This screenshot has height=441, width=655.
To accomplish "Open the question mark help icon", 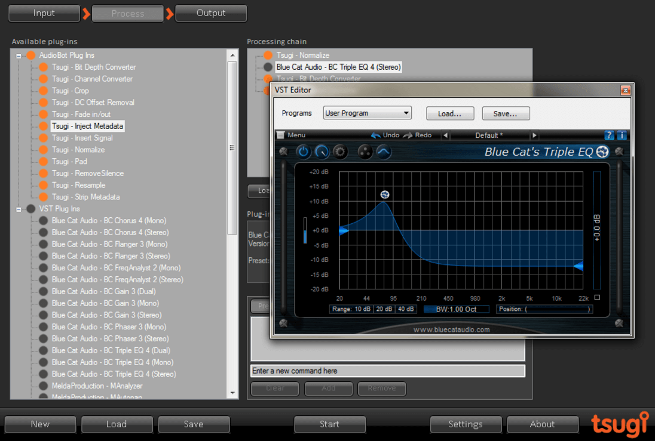I will coord(609,135).
